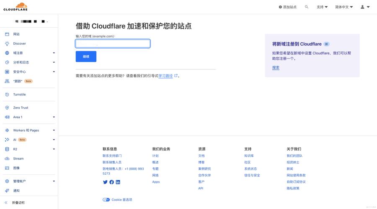
Task: Expand the R2 arrow
Action: click(x=54, y=149)
